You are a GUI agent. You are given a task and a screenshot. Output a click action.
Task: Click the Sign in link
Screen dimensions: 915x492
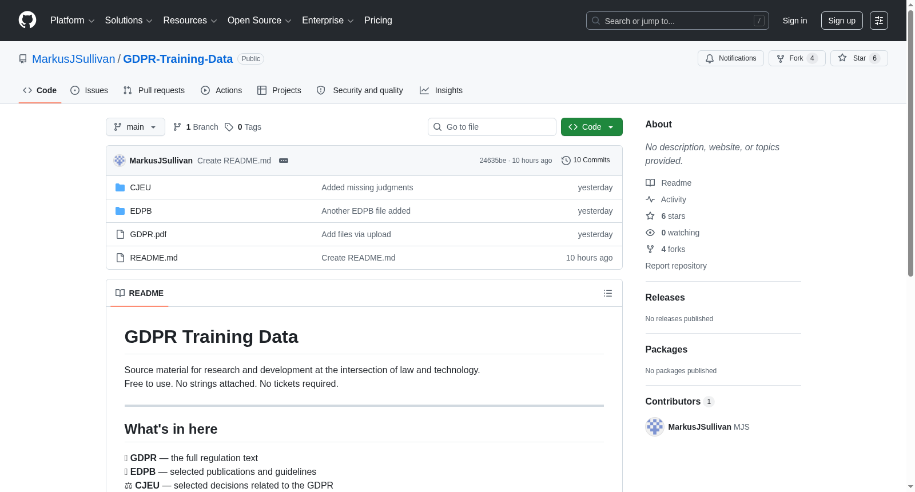[795, 21]
